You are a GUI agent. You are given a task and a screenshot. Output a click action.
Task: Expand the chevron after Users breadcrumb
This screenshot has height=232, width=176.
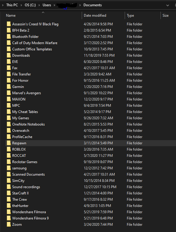(x=54, y=5)
